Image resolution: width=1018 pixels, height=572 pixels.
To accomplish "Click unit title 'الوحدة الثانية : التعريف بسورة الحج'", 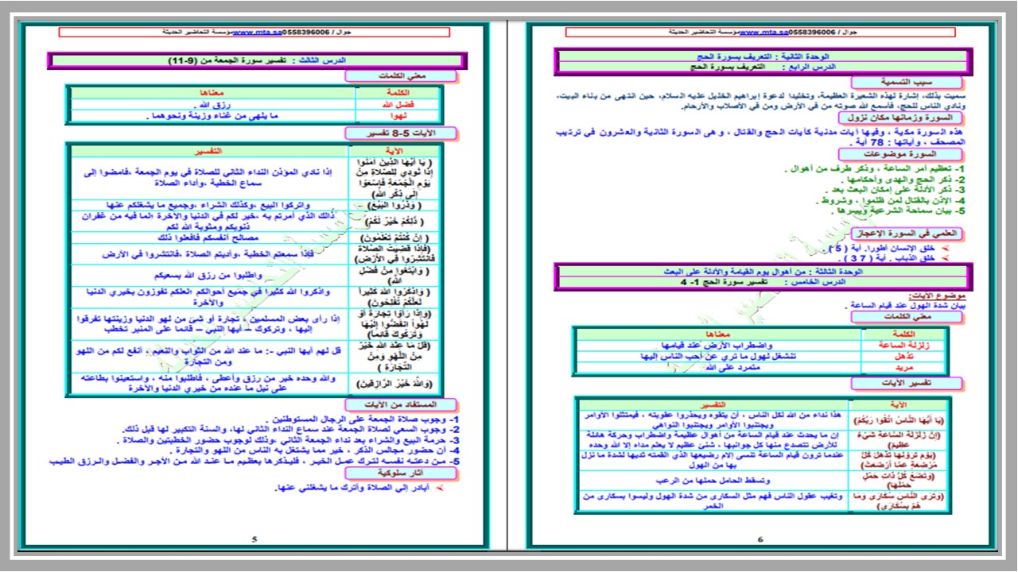I will click(763, 57).
